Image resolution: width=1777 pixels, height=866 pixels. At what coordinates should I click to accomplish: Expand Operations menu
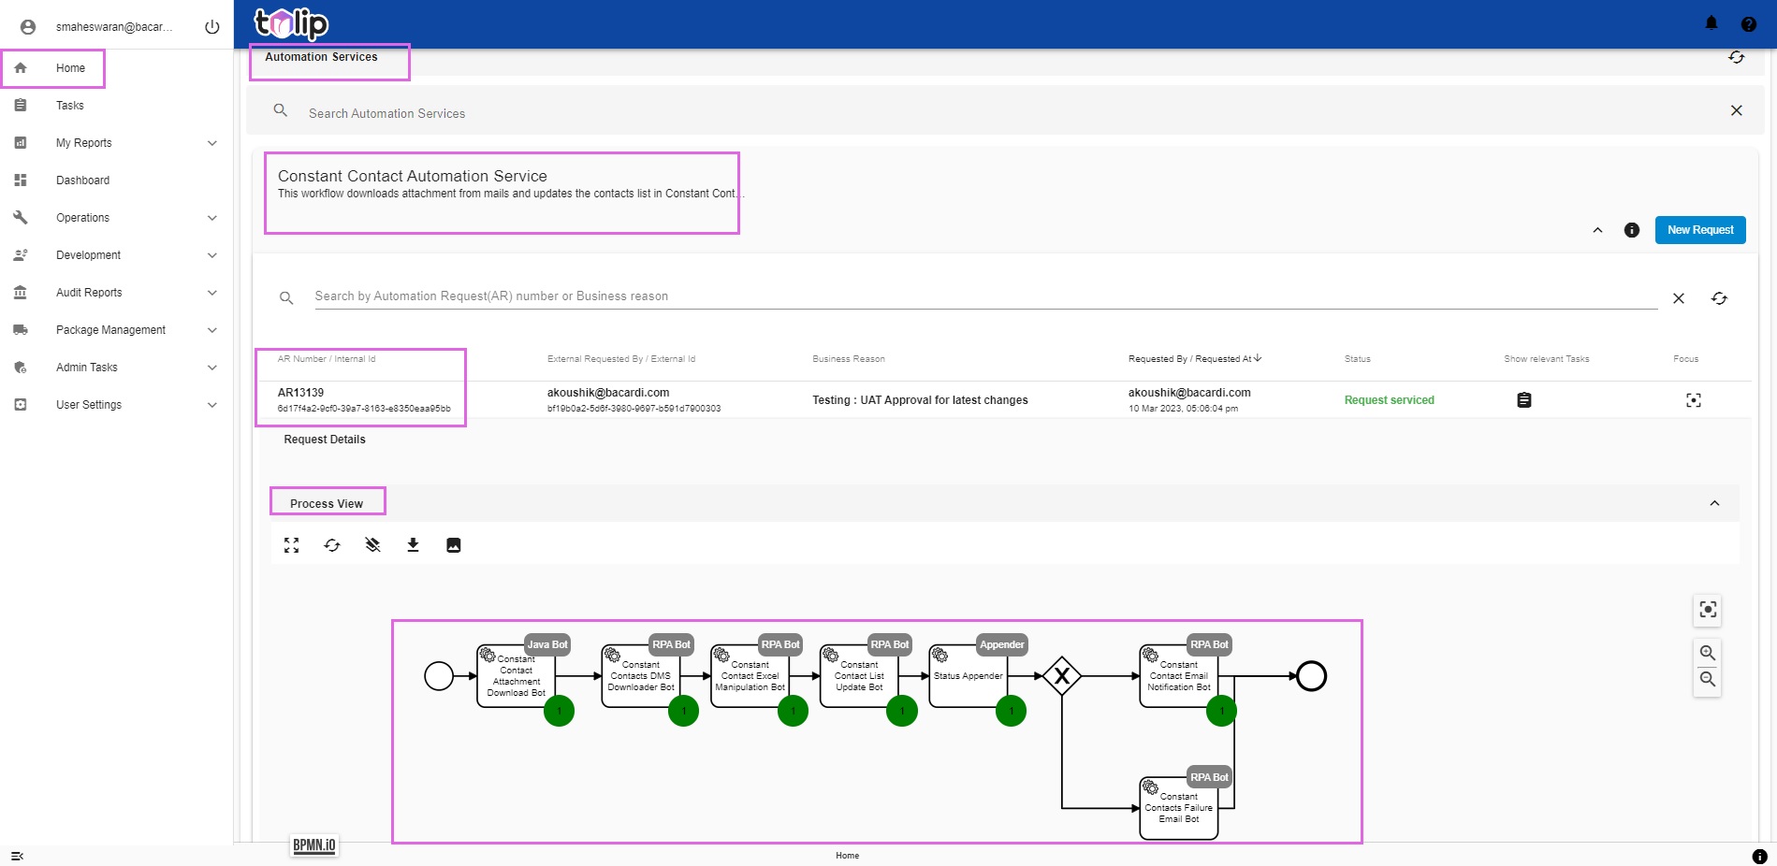pyautogui.click(x=116, y=218)
